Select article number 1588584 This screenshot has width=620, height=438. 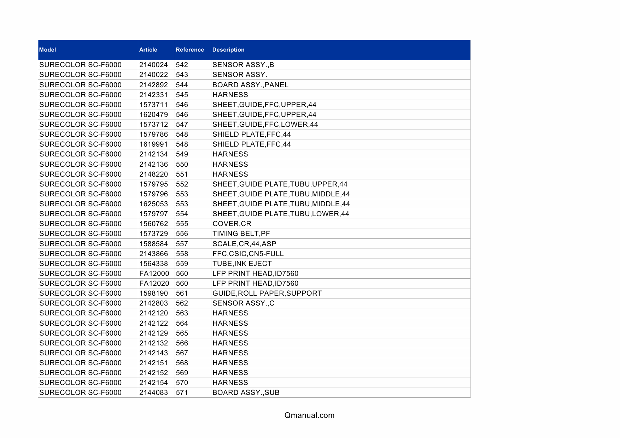pyautogui.click(x=153, y=244)
